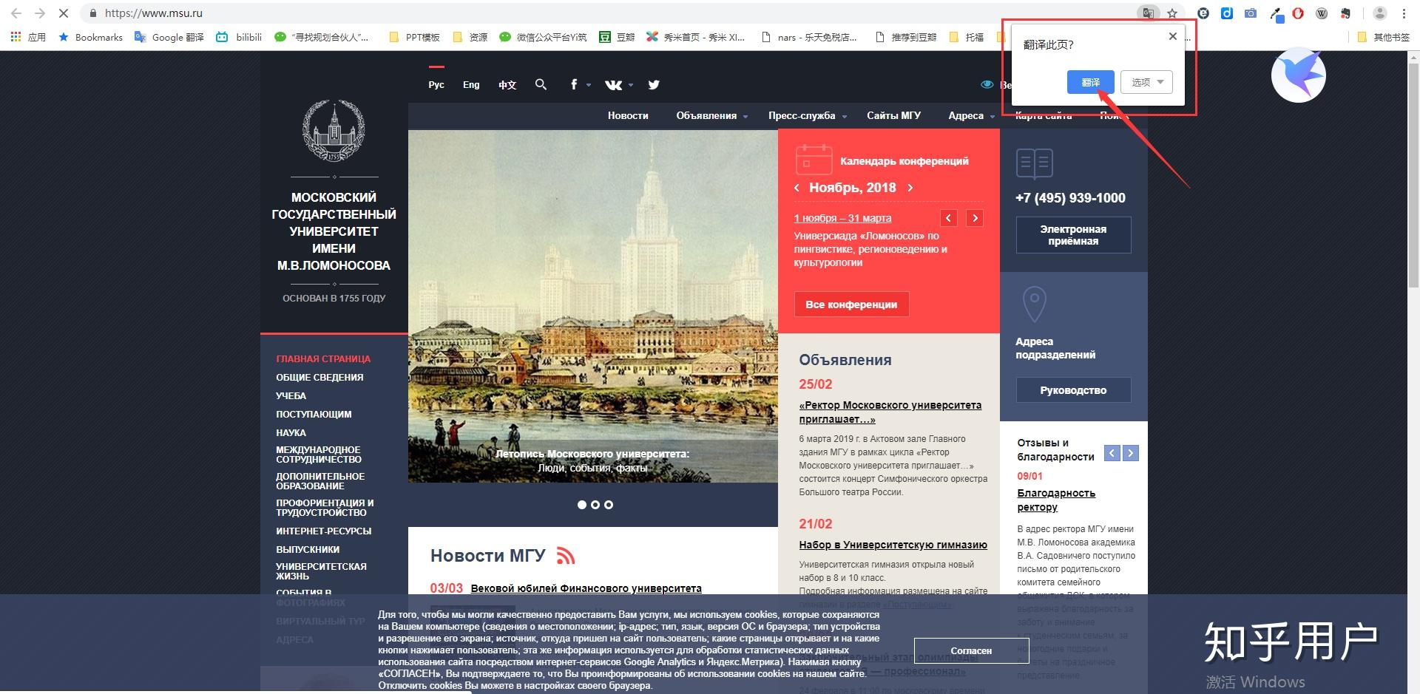
Task: Open the Apps grid shortcut in bookmarks bar
Action: (x=28, y=37)
